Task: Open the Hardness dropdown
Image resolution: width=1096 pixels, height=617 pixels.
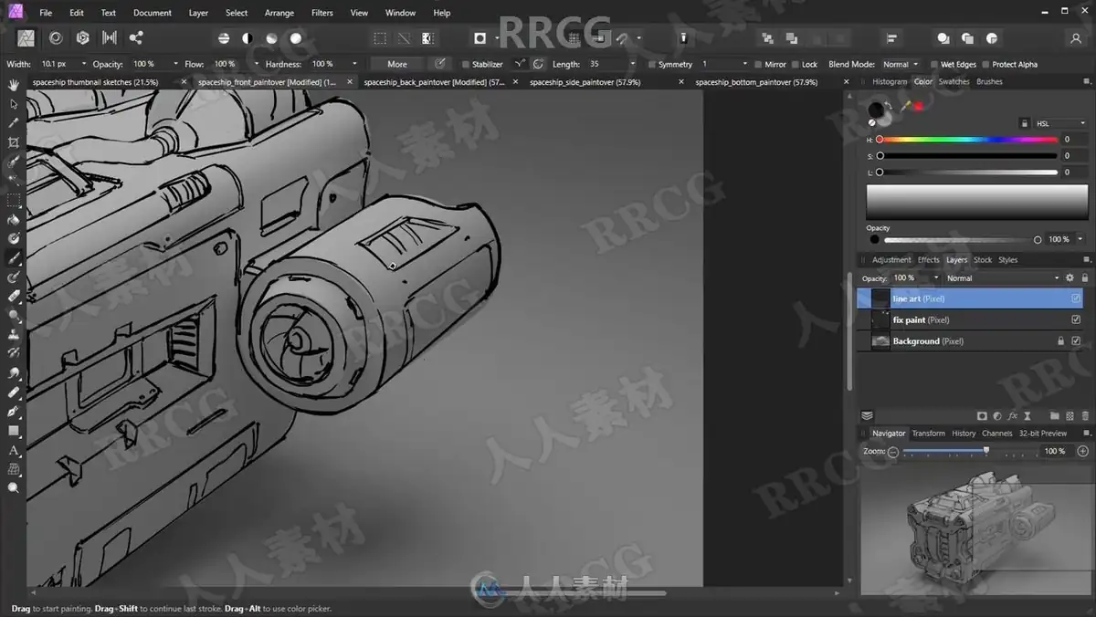Action: click(353, 64)
